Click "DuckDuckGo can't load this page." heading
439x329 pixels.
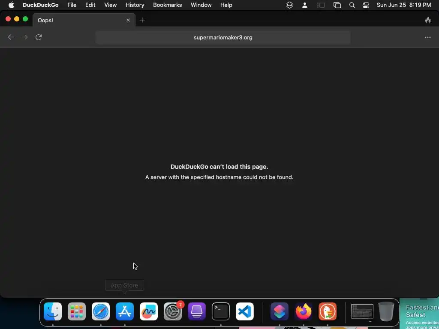click(219, 167)
